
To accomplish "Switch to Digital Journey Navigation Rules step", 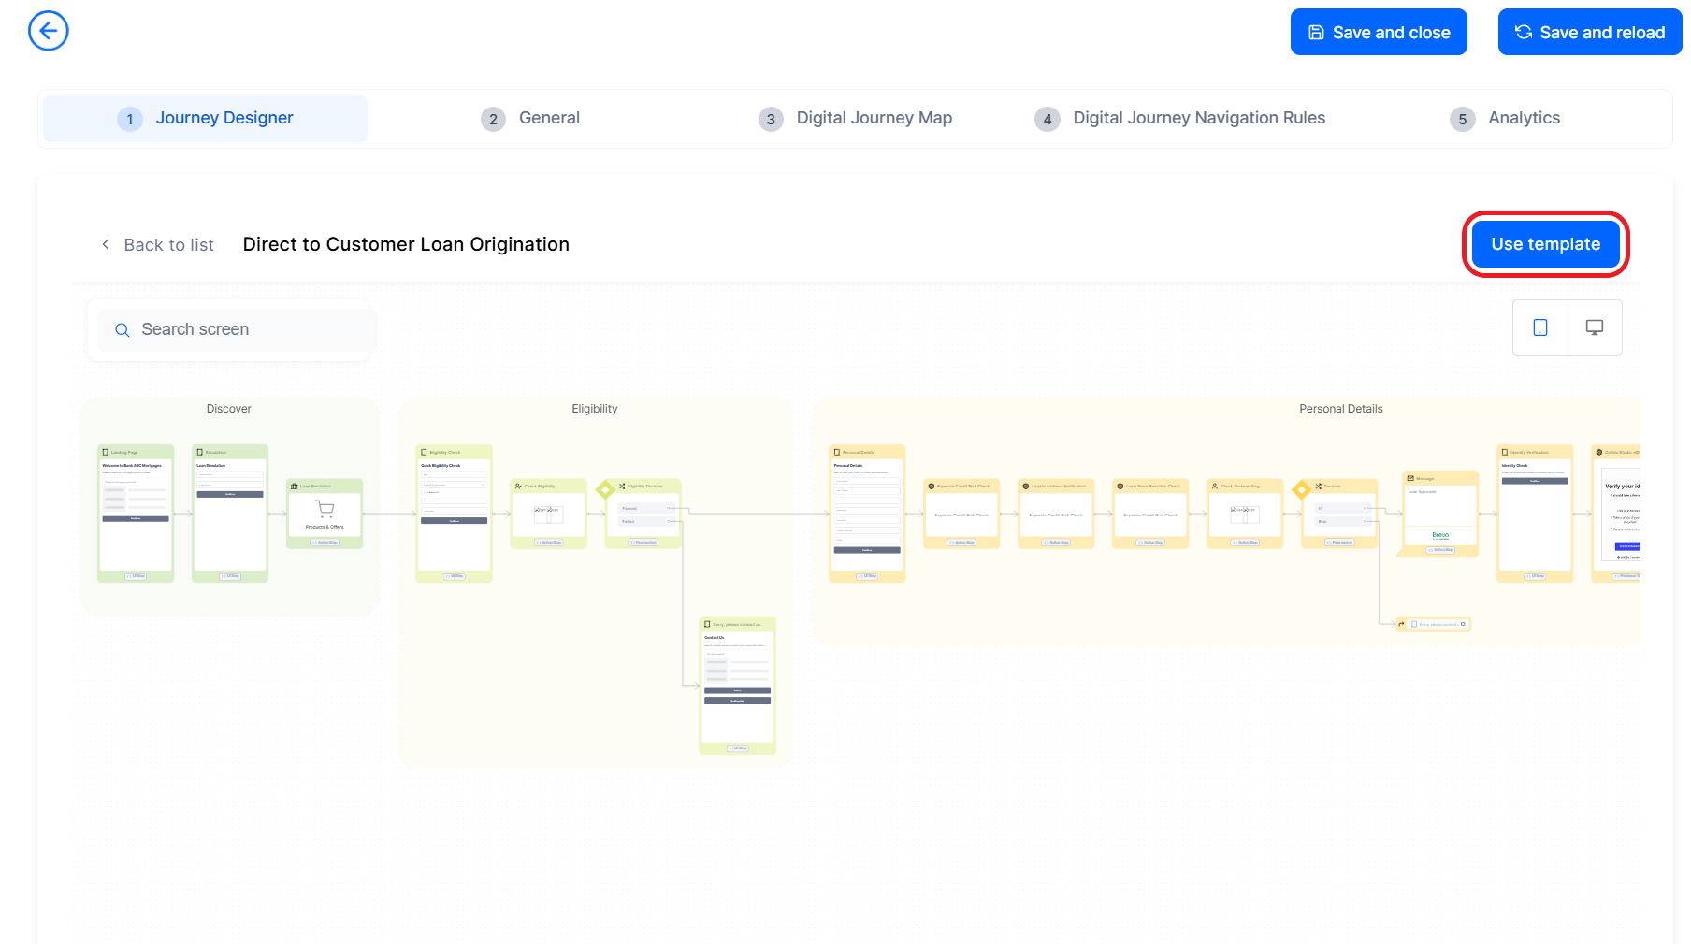I will [1198, 118].
